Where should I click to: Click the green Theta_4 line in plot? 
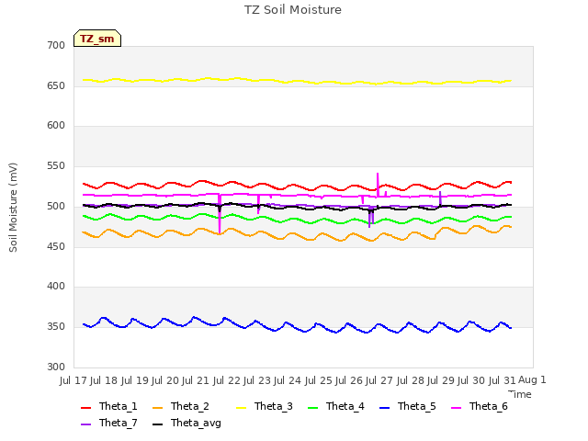click(297, 220)
